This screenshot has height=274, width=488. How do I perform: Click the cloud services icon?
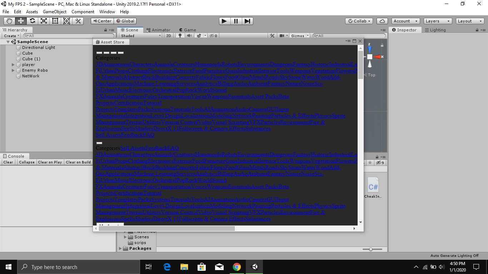coord(382,21)
